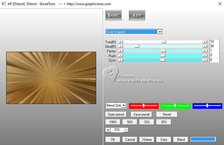Click the Color button

coord(164,140)
